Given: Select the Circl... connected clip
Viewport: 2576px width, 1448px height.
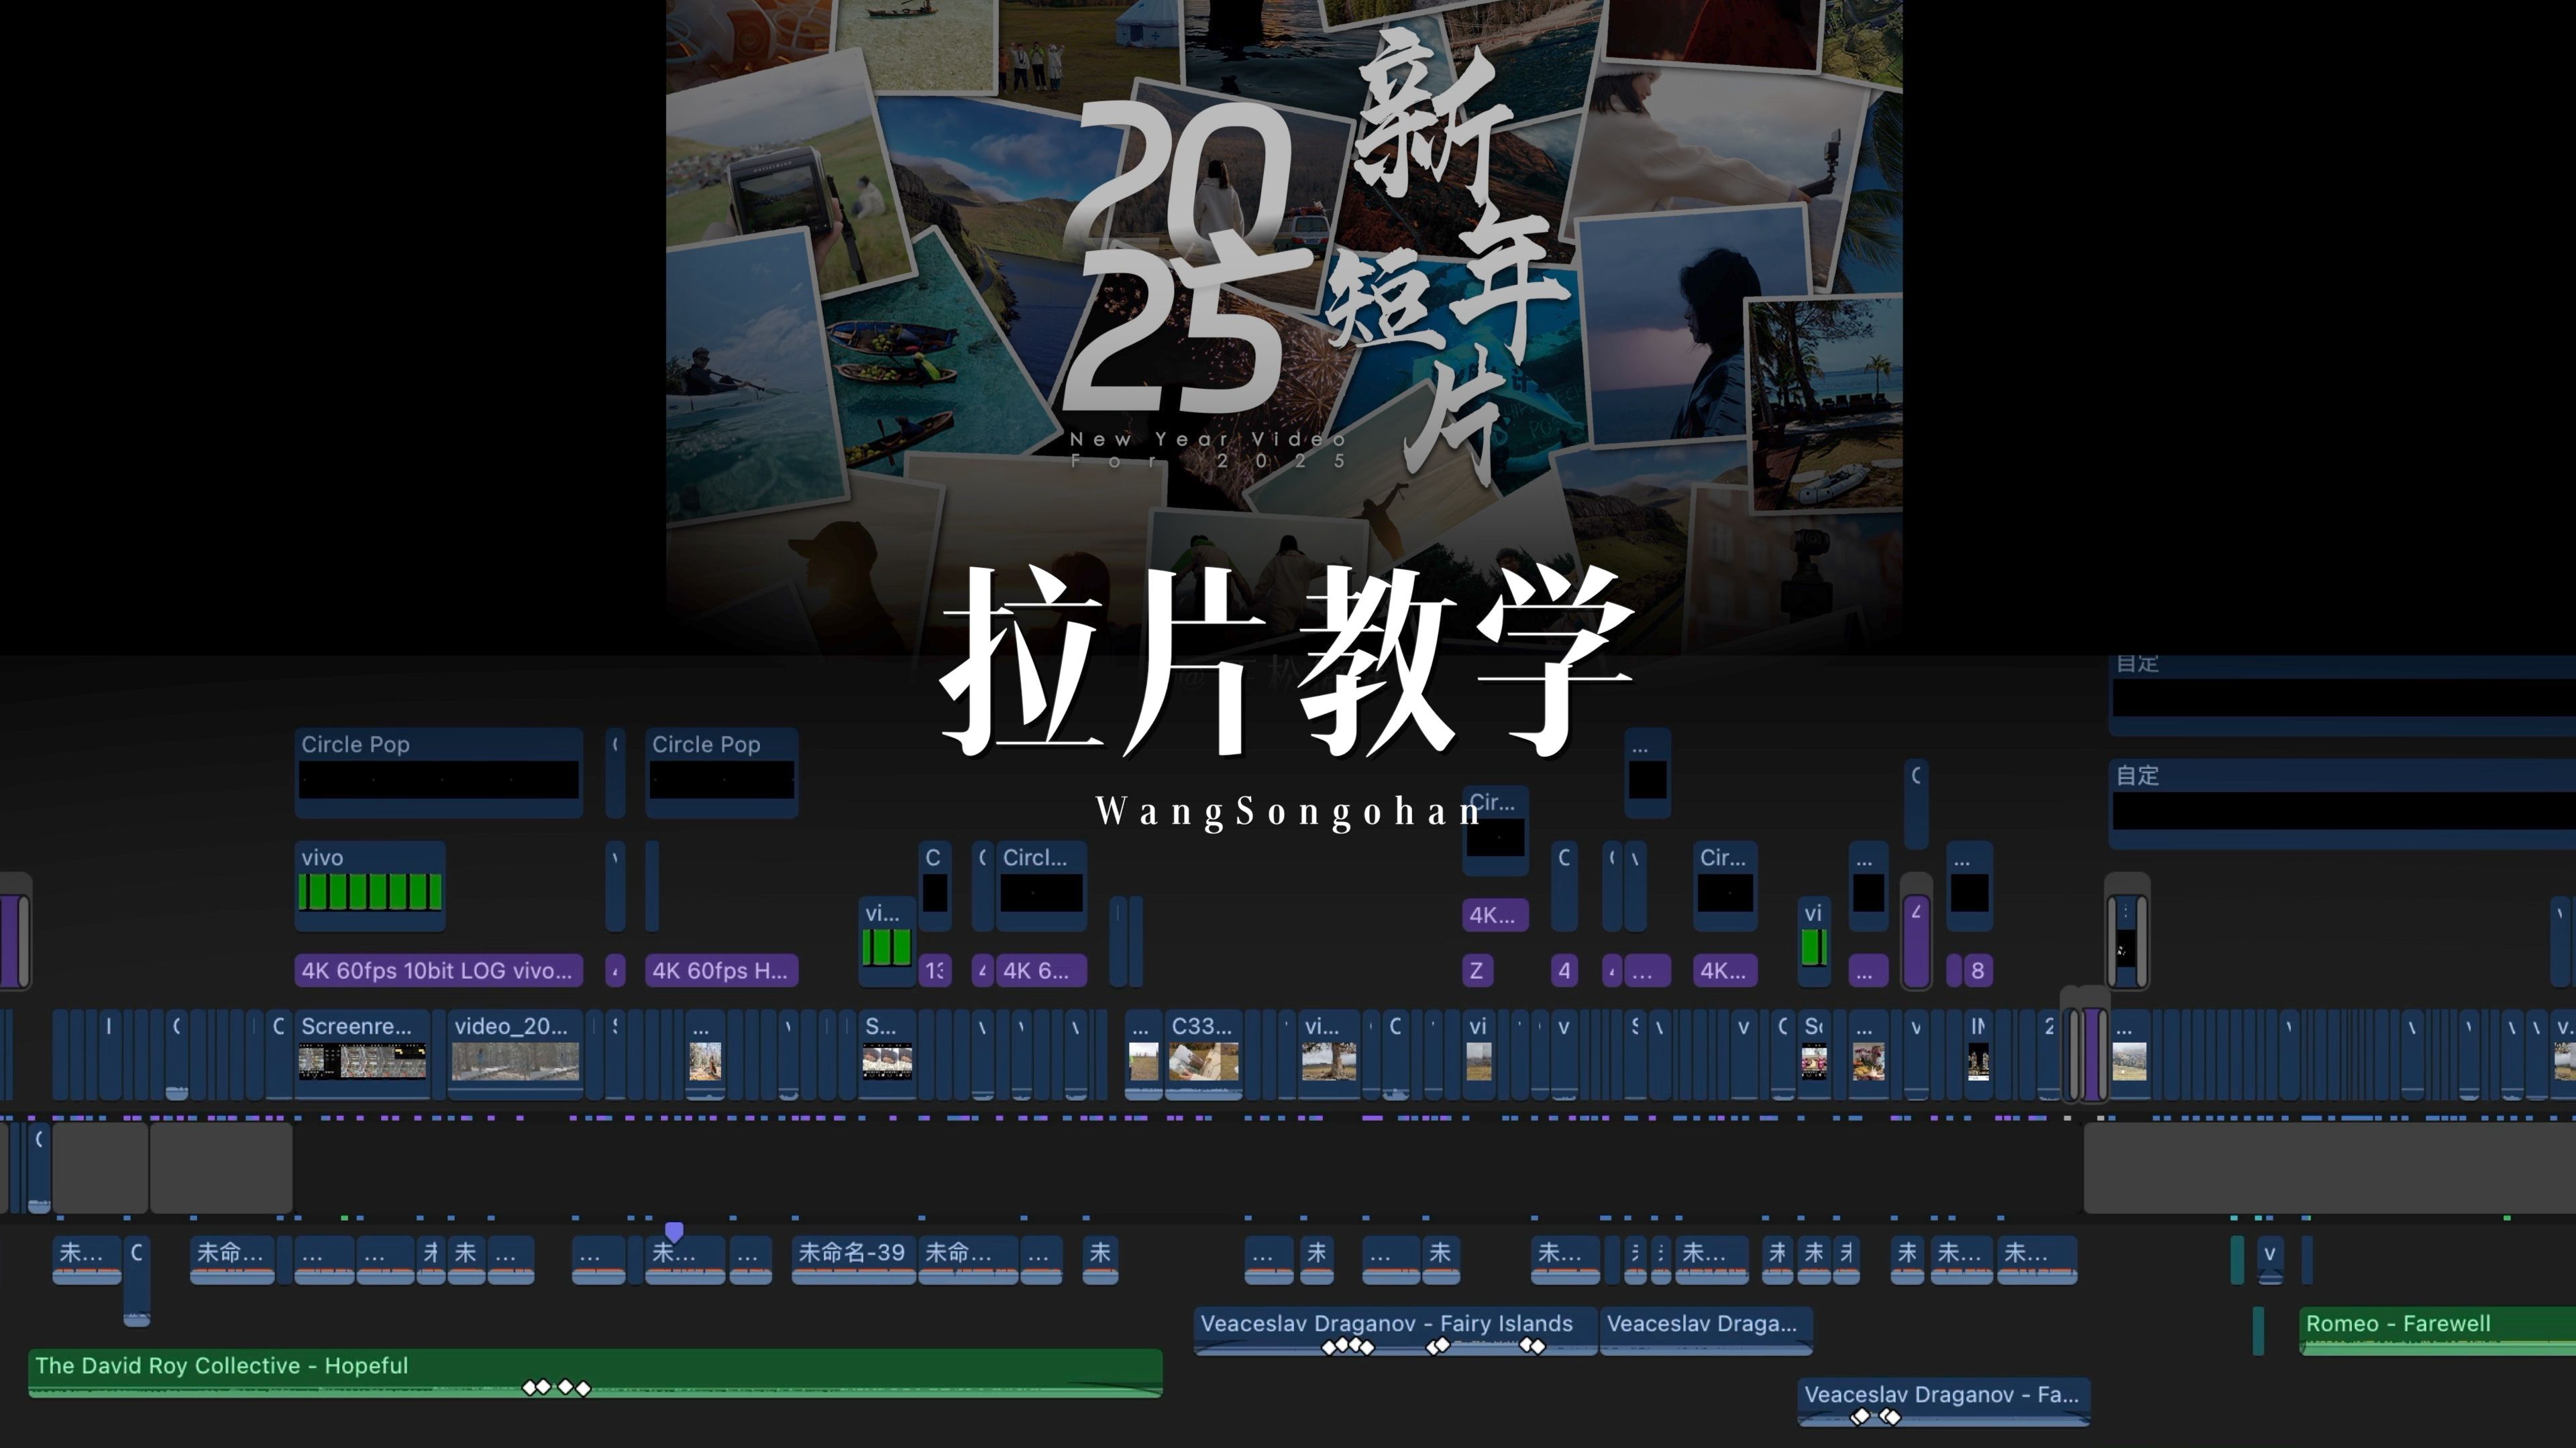Looking at the screenshot, I should coord(1041,886).
